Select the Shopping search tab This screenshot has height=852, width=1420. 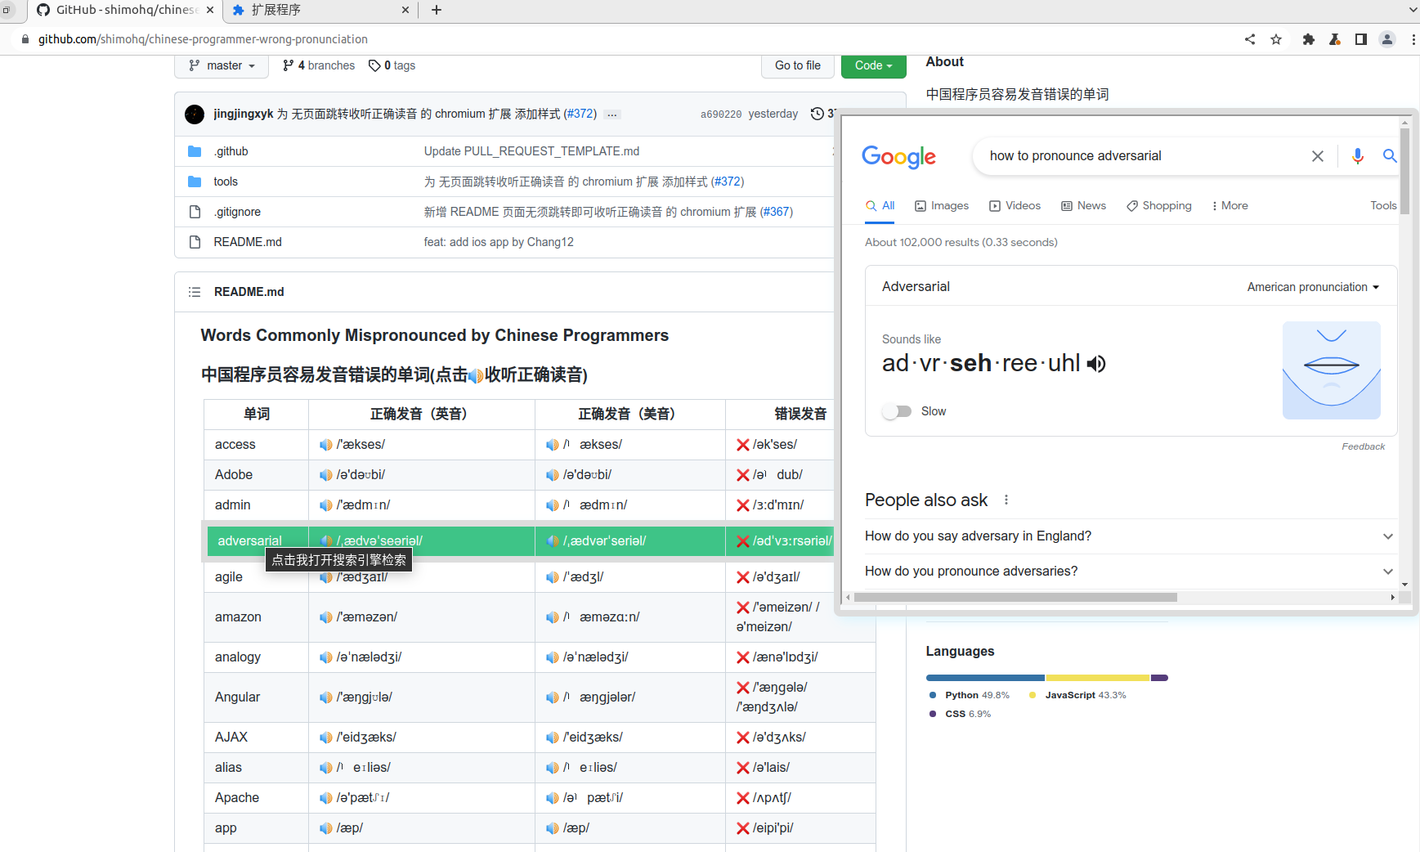click(1158, 206)
